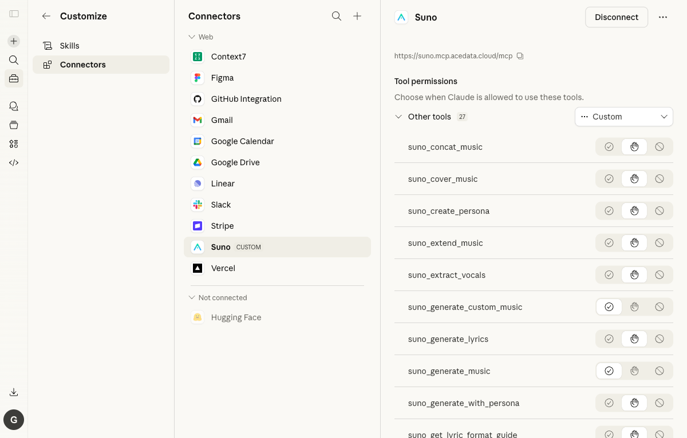Block suno_concat_music tool
This screenshot has height=438, width=687.
click(x=660, y=147)
